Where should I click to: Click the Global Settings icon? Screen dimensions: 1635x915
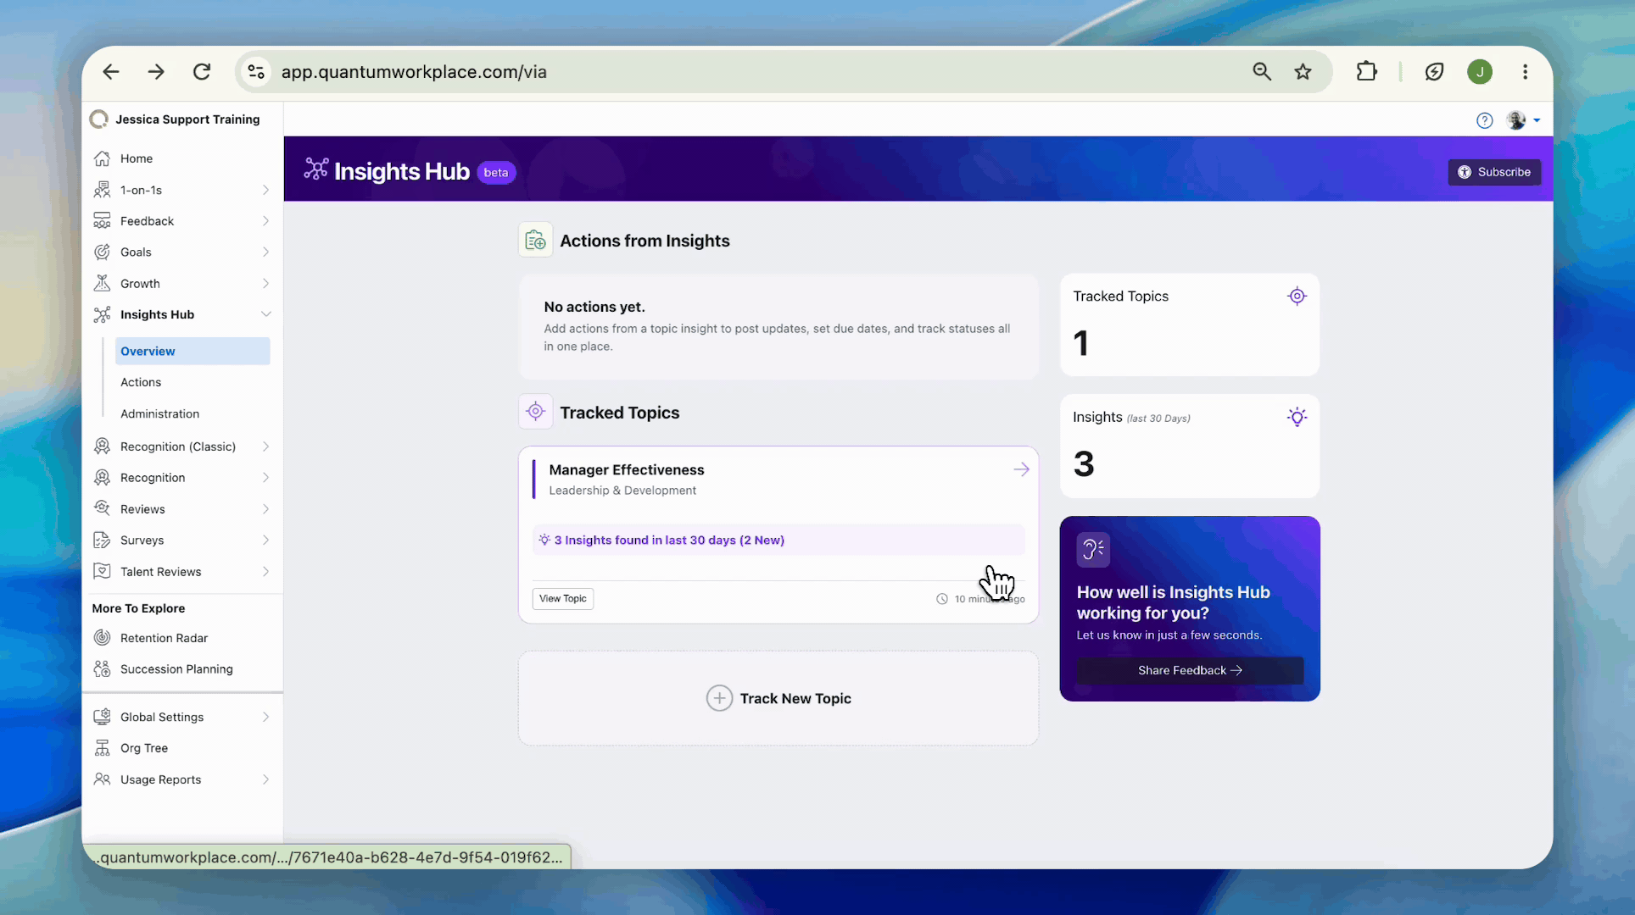coord(102,717)
